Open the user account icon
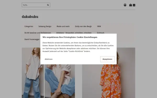The image size is (157, 98). (125, 5)
